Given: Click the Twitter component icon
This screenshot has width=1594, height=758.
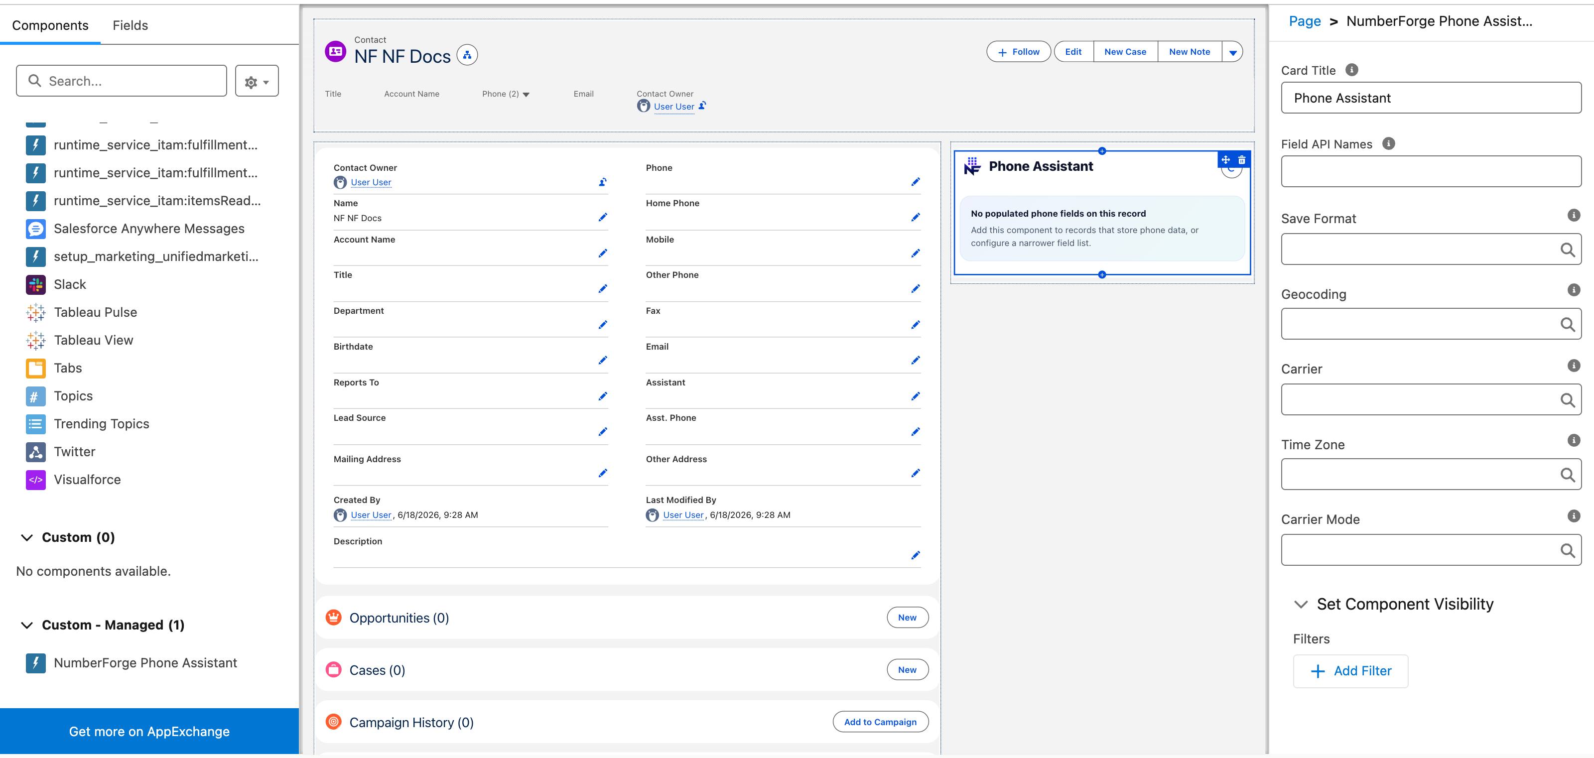Looking at the screenshot, I should tap(35, 452).
